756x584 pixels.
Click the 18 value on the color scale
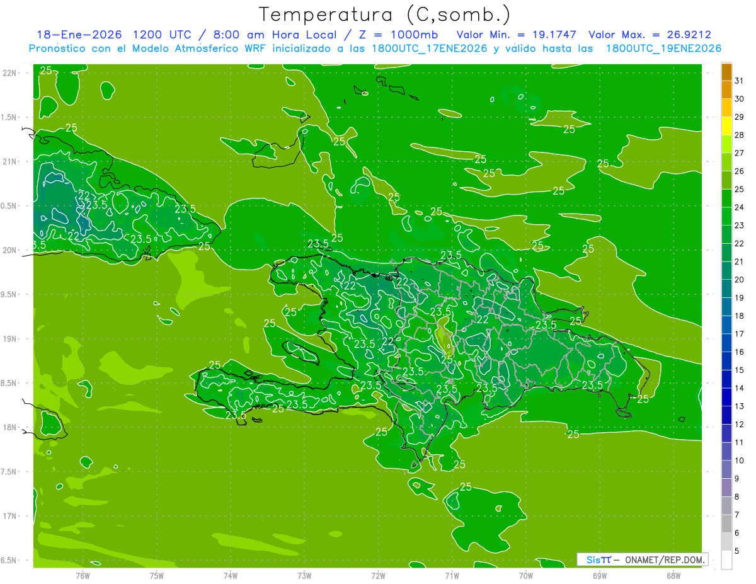[x=740, y=316]
